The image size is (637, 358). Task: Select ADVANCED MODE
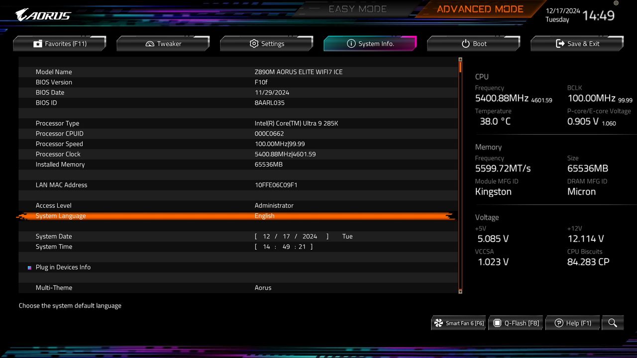coord(480,9)
